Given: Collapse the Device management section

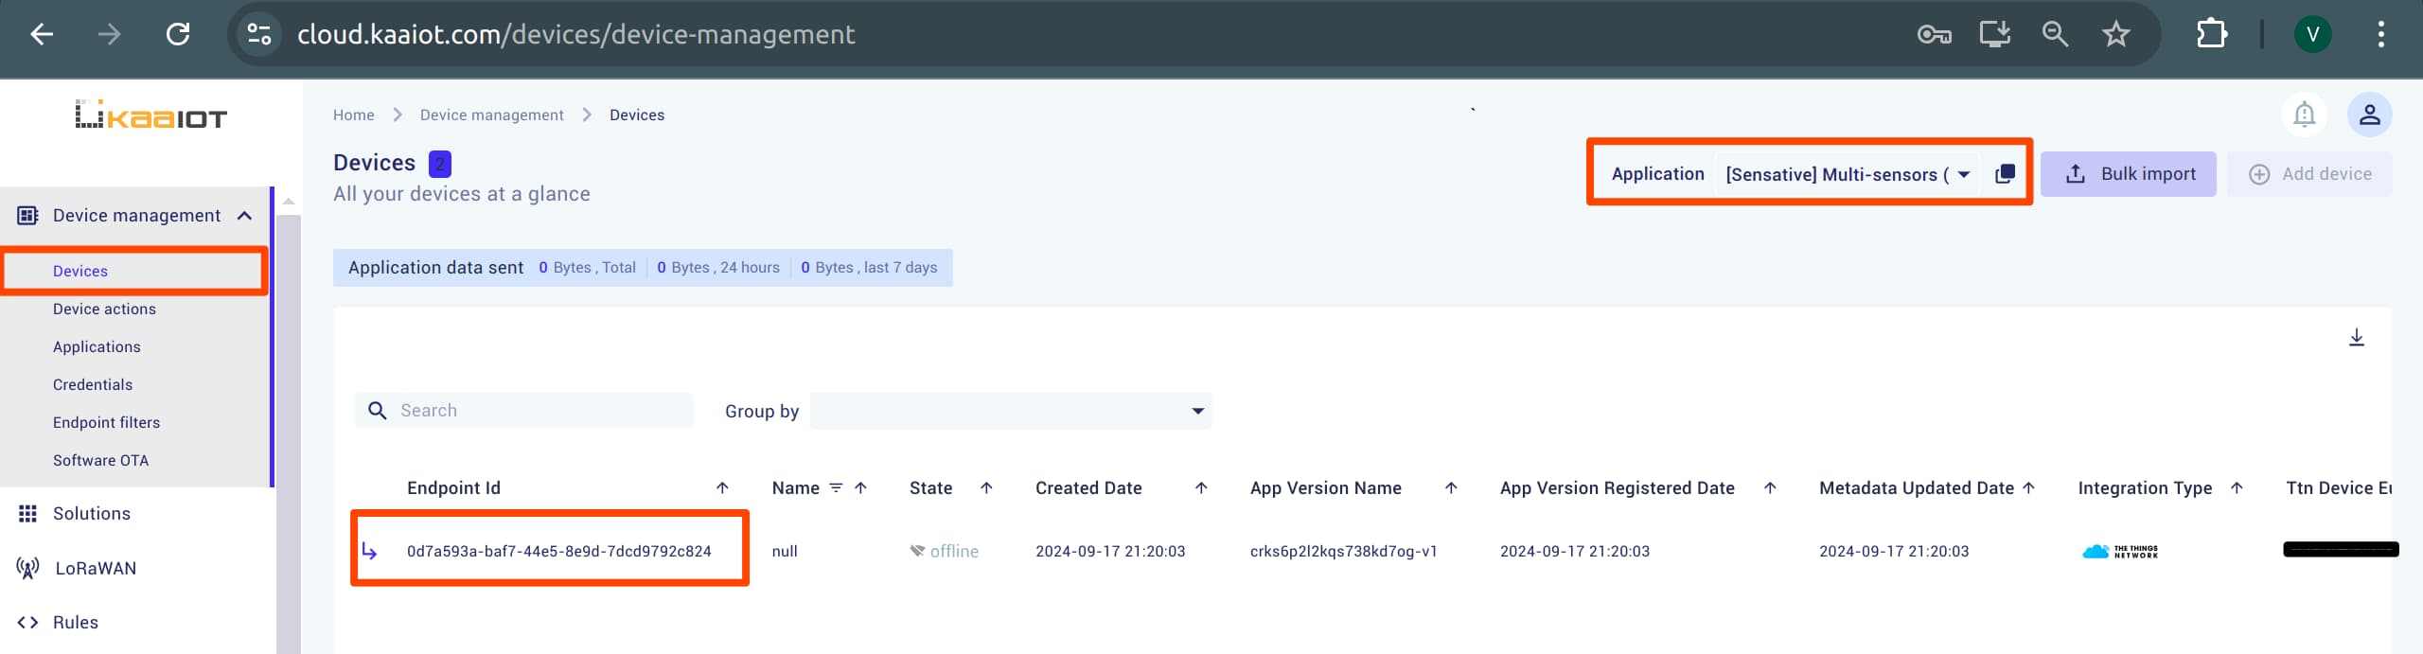Looking at the screenshot, I should 244,216.
